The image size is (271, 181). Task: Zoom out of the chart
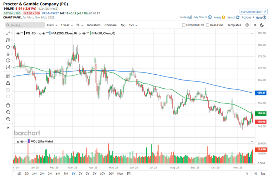8,119
